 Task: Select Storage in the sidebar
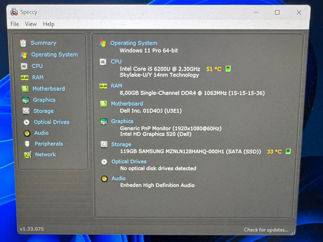43,111
